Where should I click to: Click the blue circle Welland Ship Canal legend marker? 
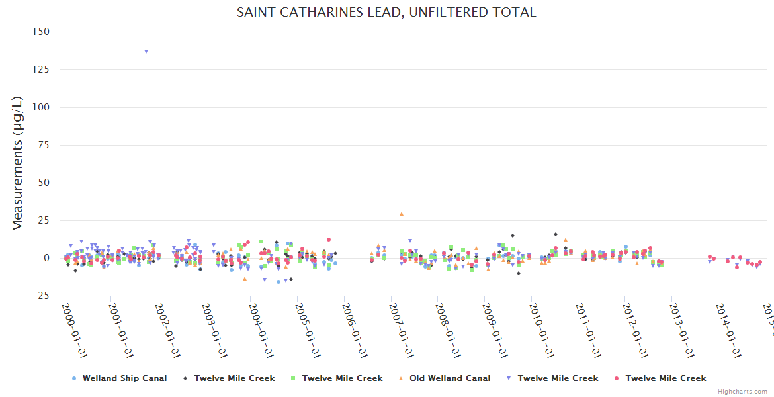pyautogui.click(x=74, y=378)
